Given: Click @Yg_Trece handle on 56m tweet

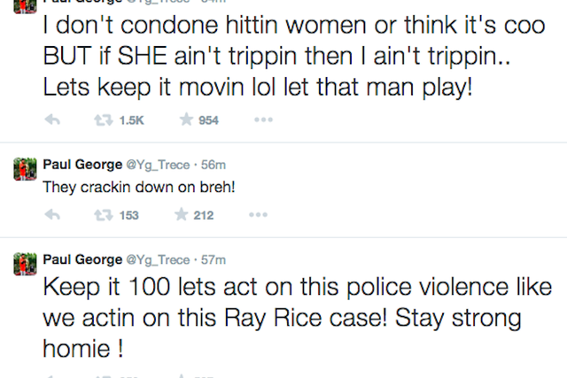Looking at the screenshot, I should coord(158,166).
